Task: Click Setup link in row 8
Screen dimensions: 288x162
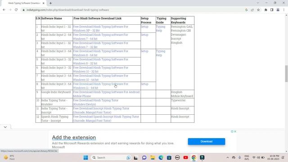Action: click(144, 84)
